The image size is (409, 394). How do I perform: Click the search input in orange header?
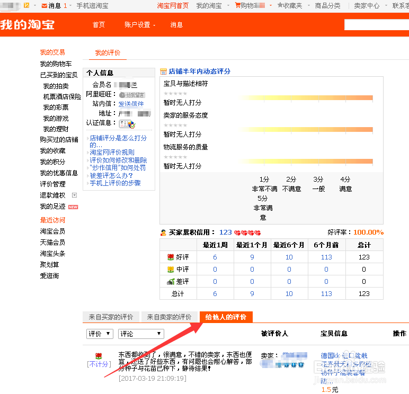point(377,25)
